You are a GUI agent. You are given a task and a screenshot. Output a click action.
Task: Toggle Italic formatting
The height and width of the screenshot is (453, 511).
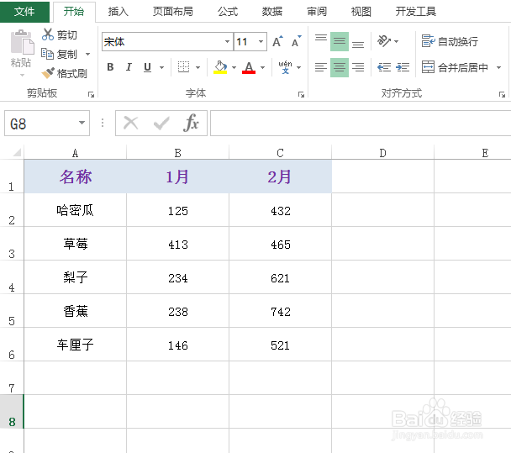tap(129, 67)
